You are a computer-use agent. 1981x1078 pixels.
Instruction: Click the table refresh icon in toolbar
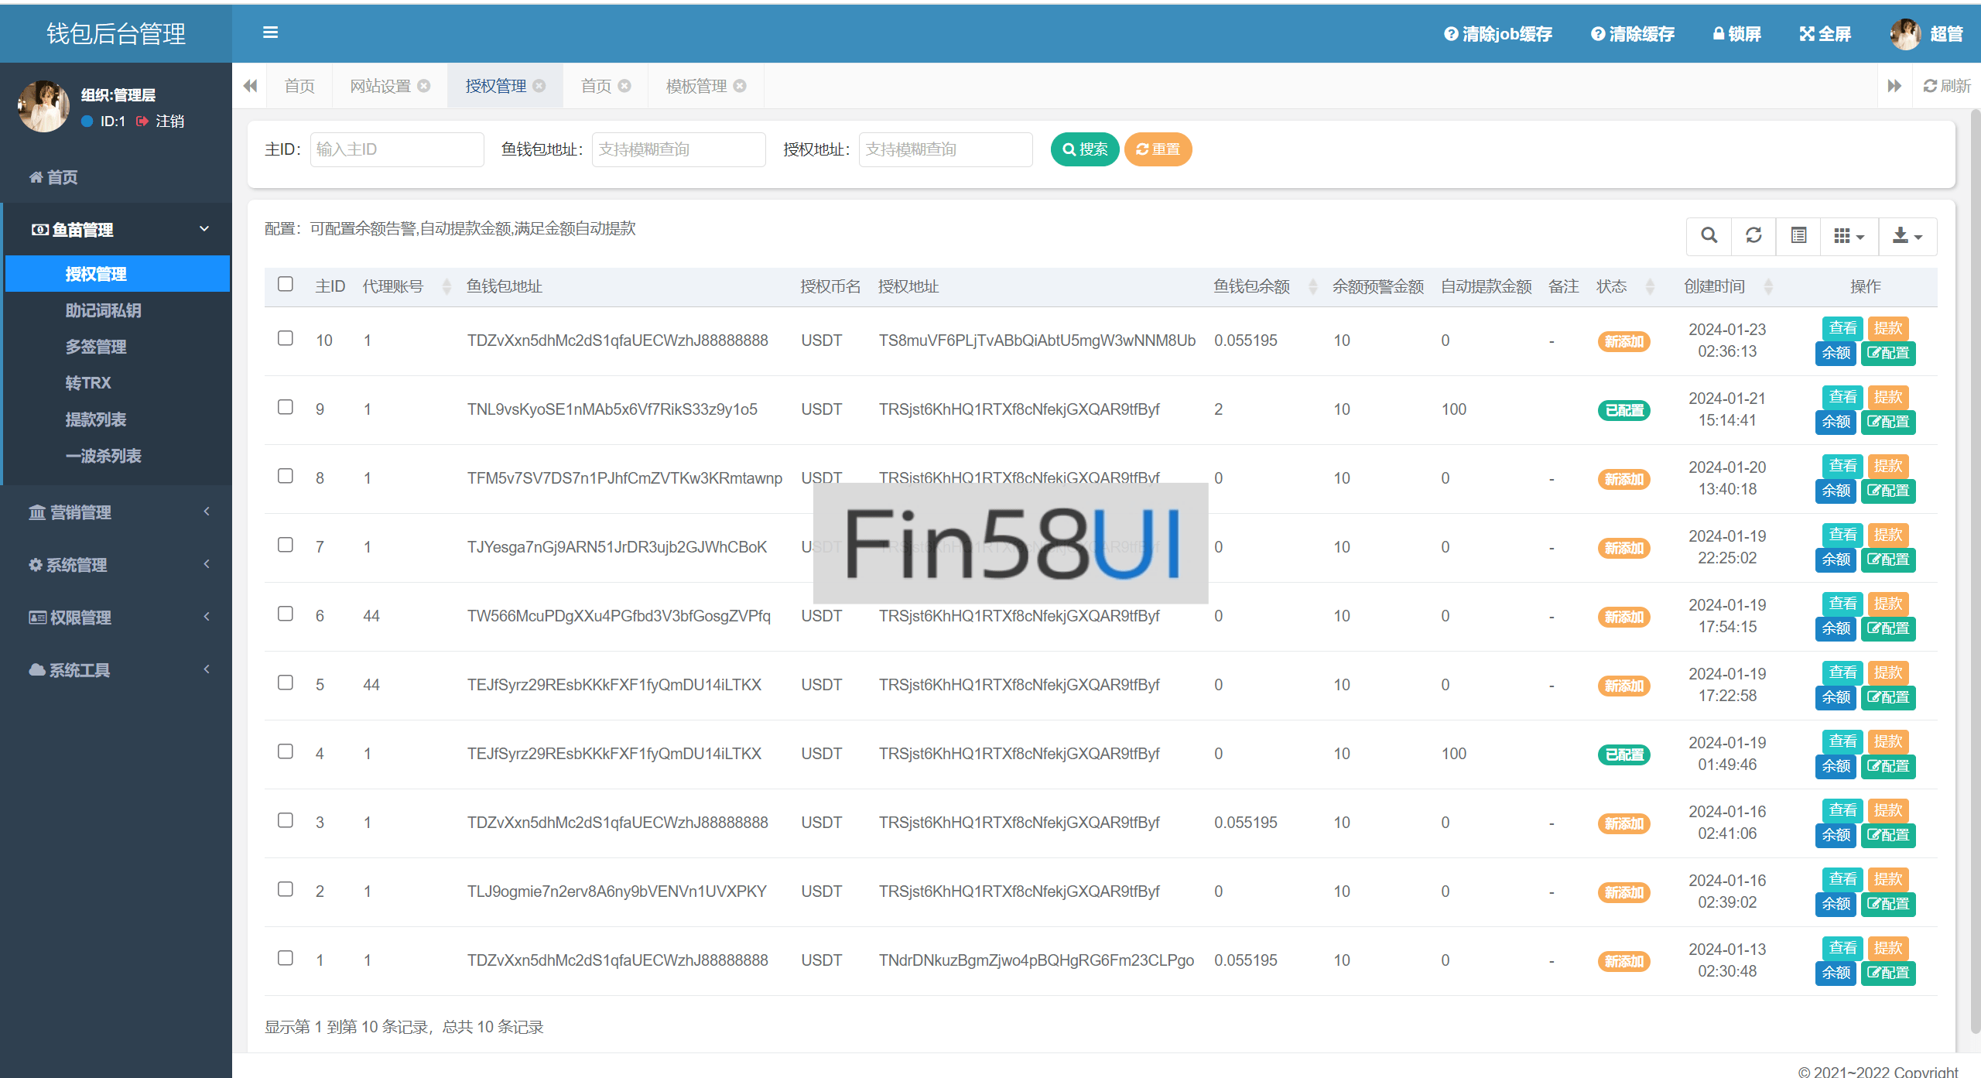point(1753,235)
